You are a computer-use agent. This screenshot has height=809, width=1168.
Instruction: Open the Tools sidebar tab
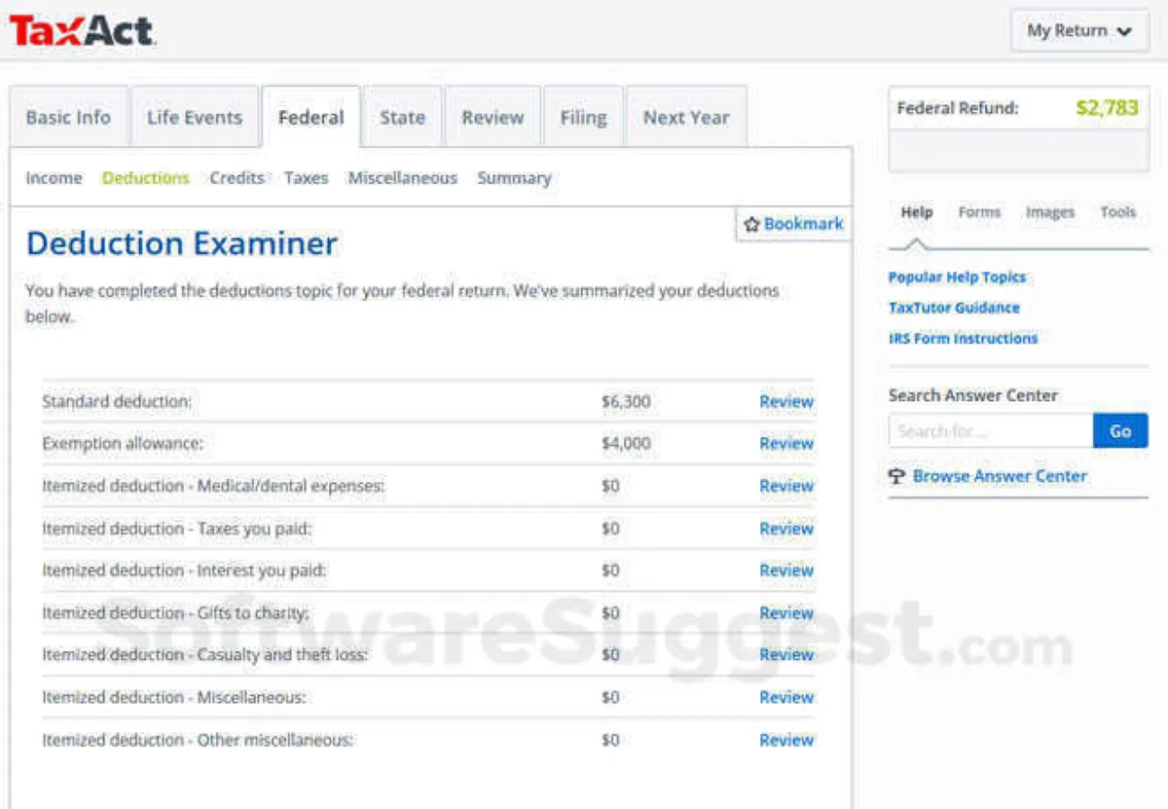coord(1118,212)
